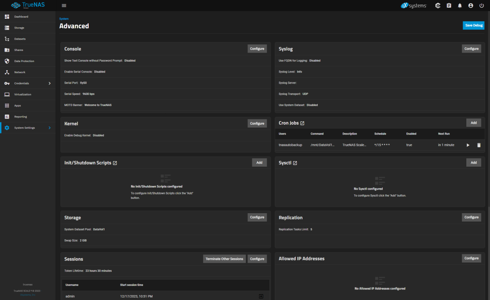Click the Dashboard sidebar icon
490x300 pixels.
tap(7, 17)
